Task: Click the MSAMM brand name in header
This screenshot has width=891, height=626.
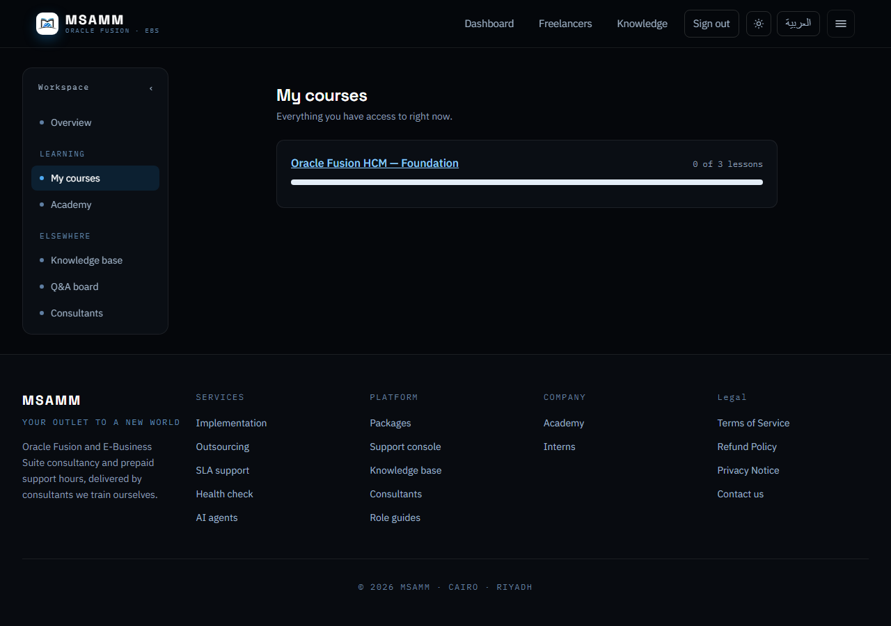Action: coord(95,20)
